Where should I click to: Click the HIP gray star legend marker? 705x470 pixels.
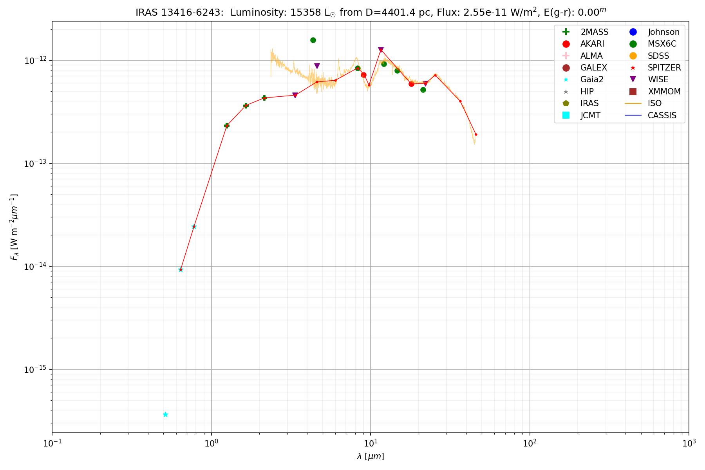566,92
